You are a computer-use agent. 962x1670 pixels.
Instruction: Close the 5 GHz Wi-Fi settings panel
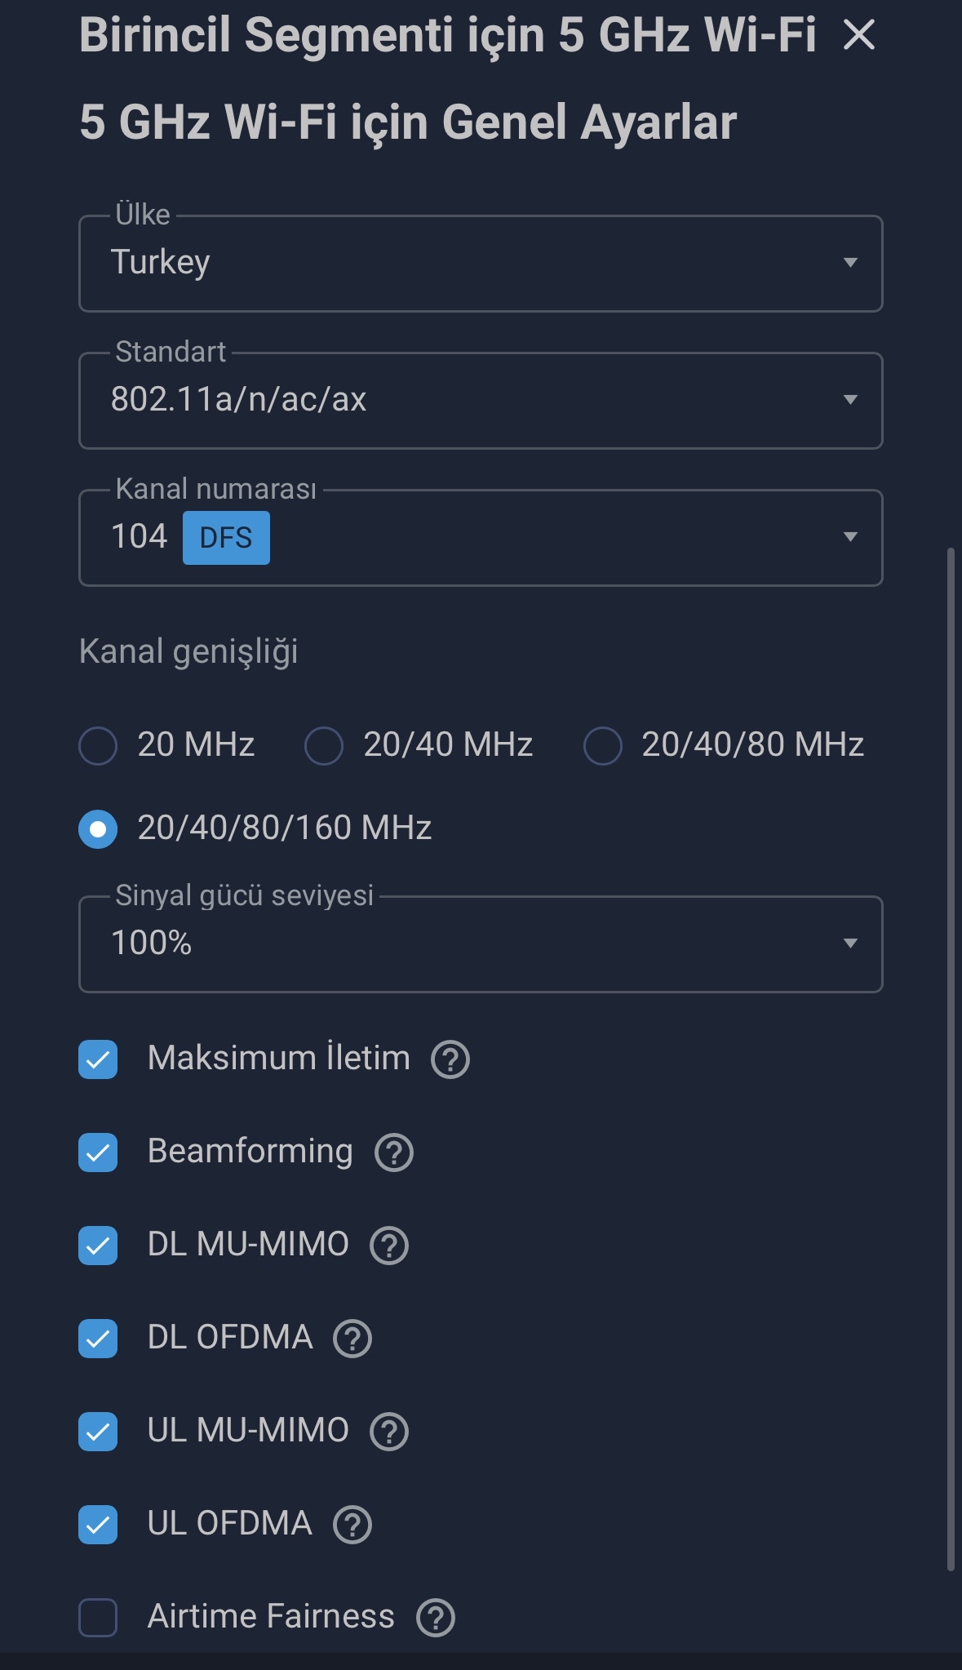click(x=859, y=35)
